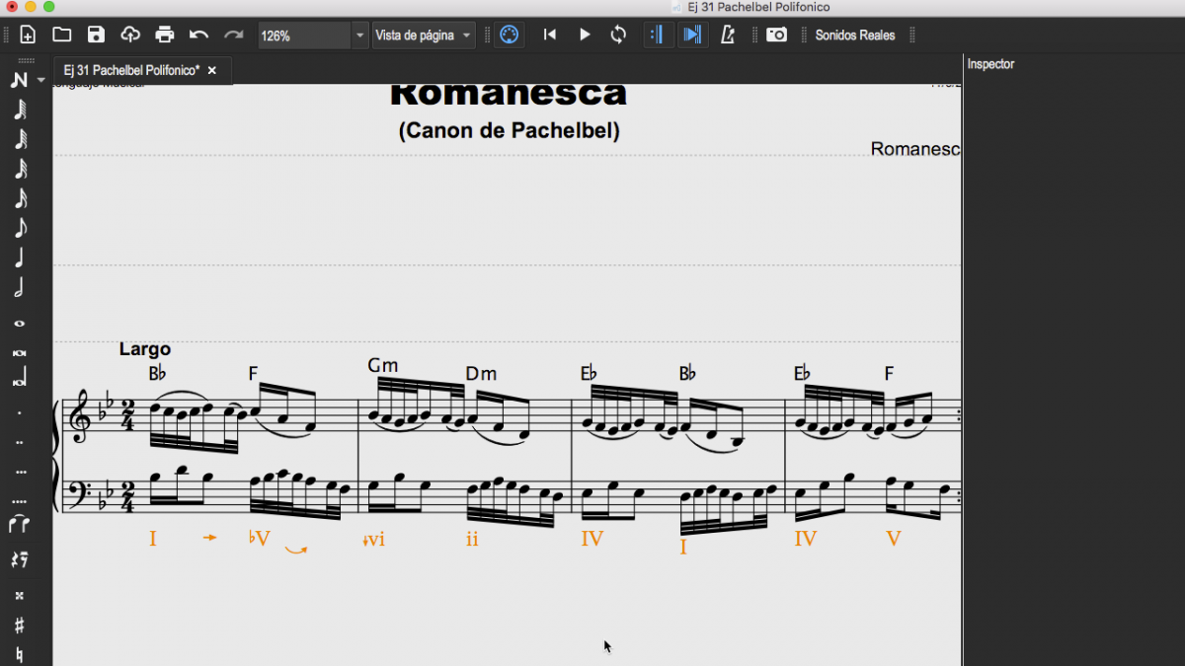Select the Dm chord symbol
The image size is (1185, 666).
click(481, 374)
